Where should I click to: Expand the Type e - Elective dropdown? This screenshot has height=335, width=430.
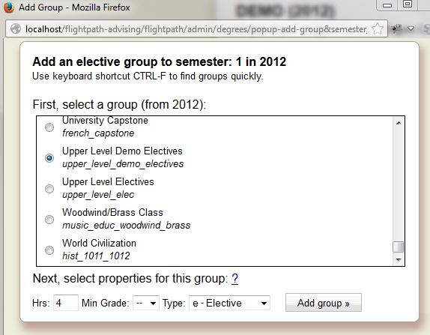point(229,303)
